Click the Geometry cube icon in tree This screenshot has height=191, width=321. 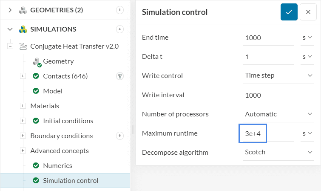(37, 61)
